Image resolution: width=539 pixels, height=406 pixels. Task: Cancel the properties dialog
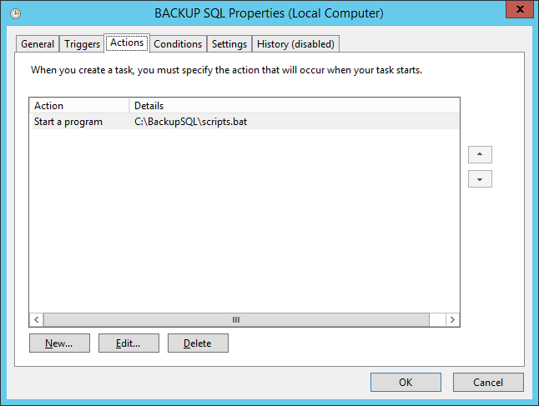[x=488, y=383]
